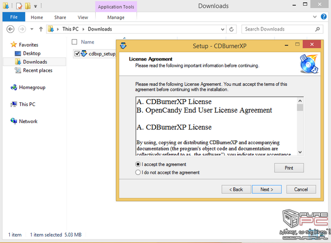
Task: Switch to the View ribbon tab
Action: (x=83, y=17)
